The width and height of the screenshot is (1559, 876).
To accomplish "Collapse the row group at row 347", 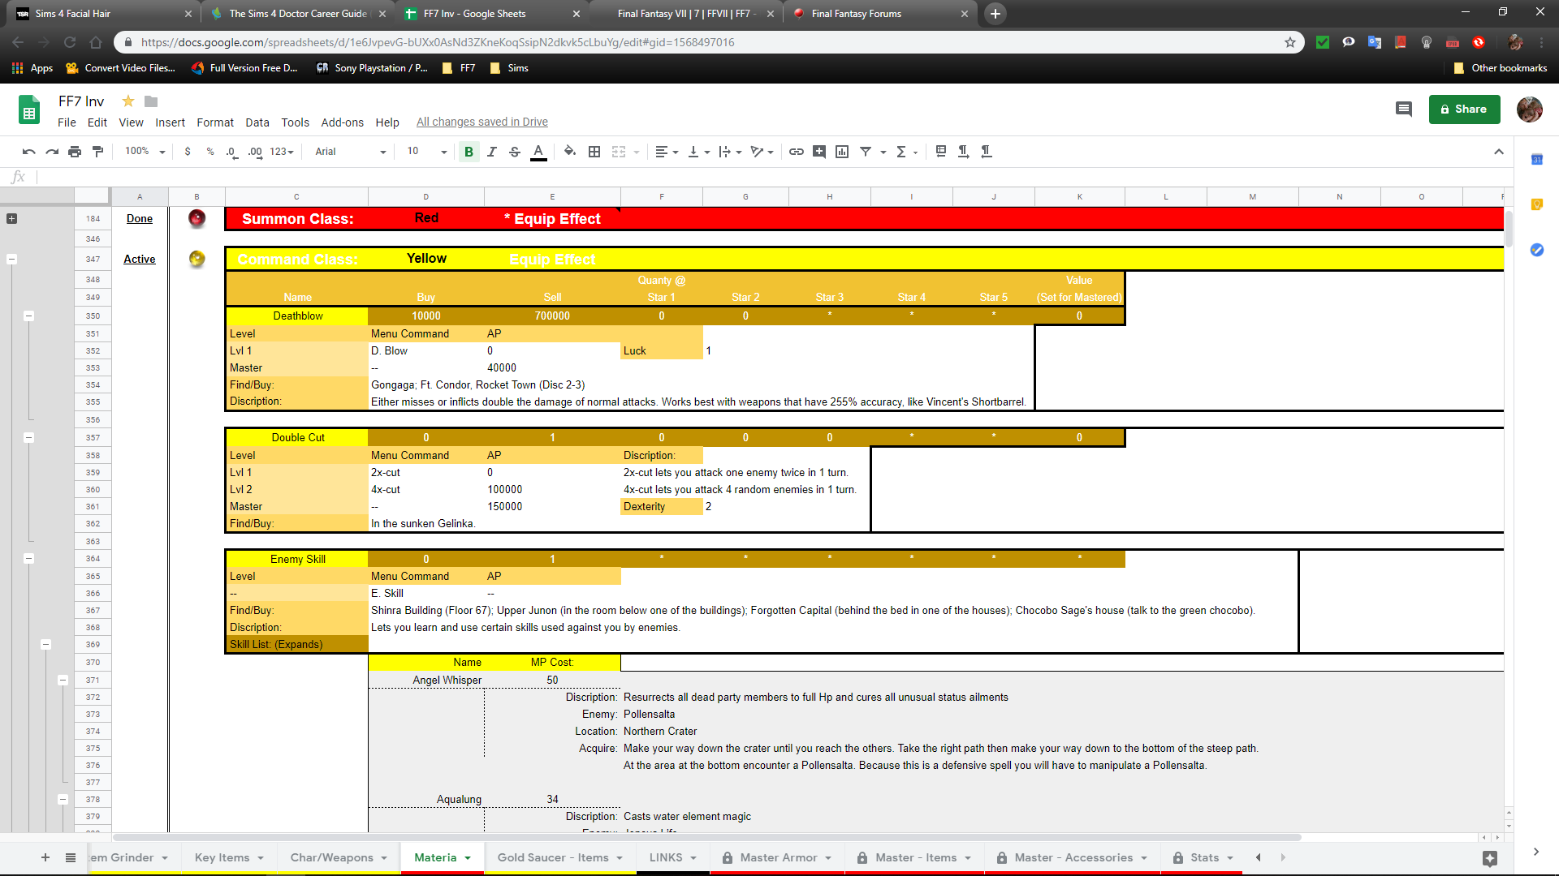I will [11, 260].
